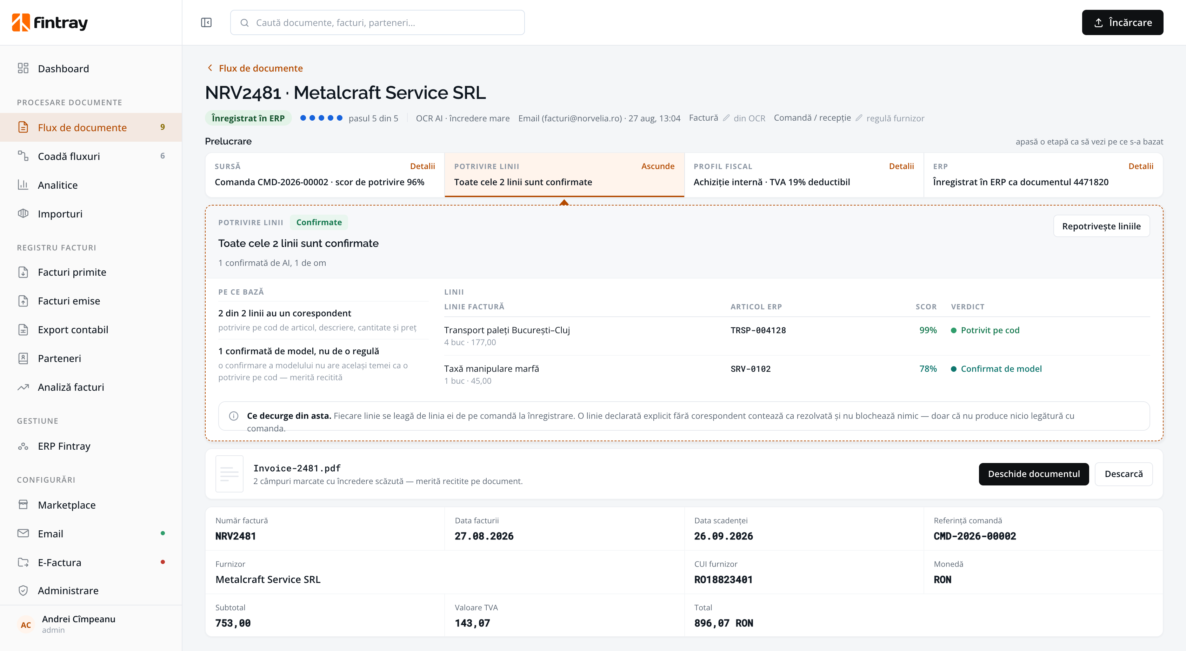Viewport: 1186px width, 651px height.
Task: Click the pencil icon next to Factură
Action: pos(726,118)
